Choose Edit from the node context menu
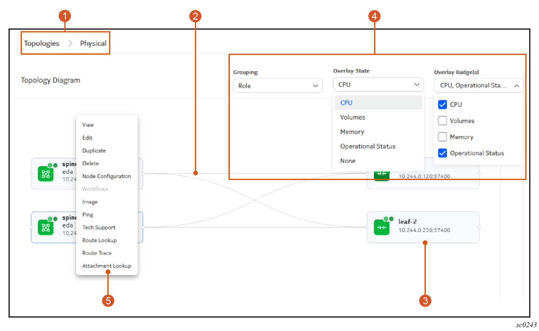The width and height of the screenshot is (539, 331). point(107,138)
